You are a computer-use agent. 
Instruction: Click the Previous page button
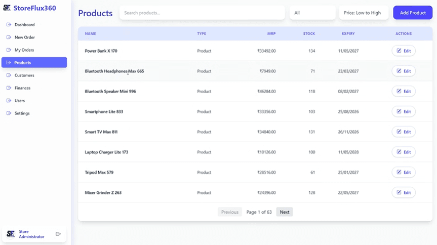[229, 212]
